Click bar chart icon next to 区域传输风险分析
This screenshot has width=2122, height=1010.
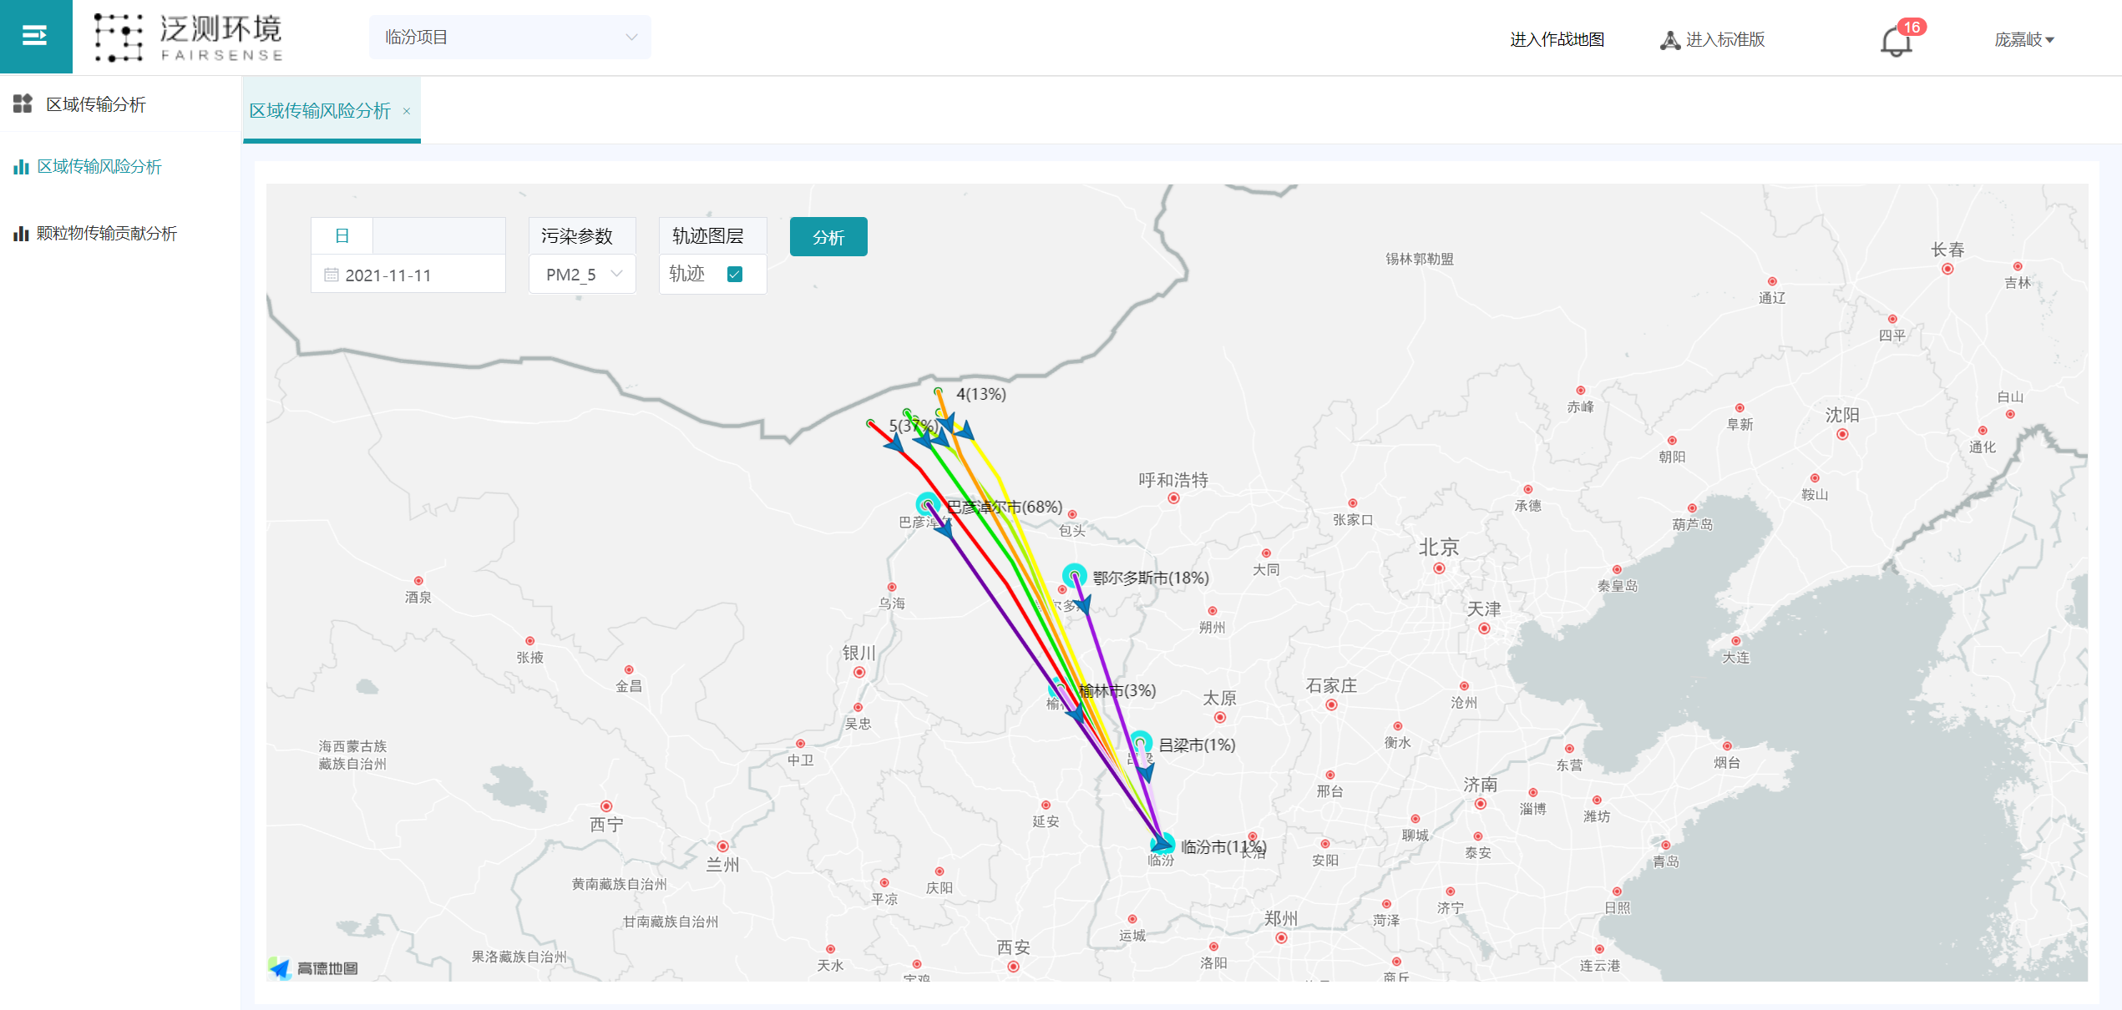click(x=22, y=167)
